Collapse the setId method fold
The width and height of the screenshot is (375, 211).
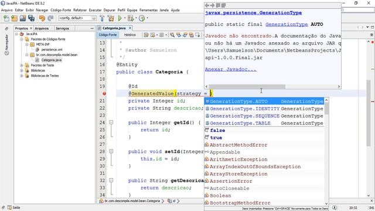pyautogui.click(x=111, y=151)
